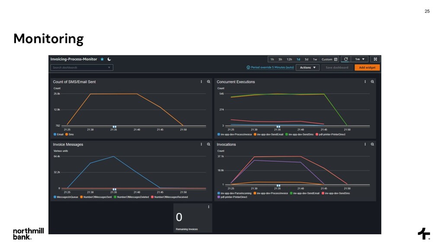Enter fullscreen with the expand icon

(376, 59)
